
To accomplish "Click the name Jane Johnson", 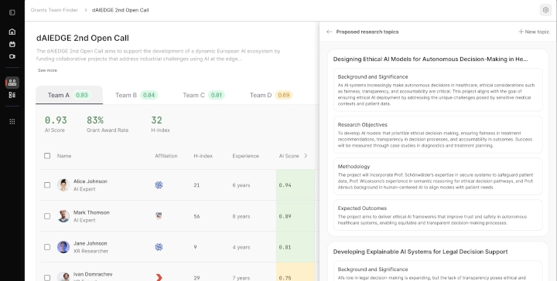I will (91, 243).
